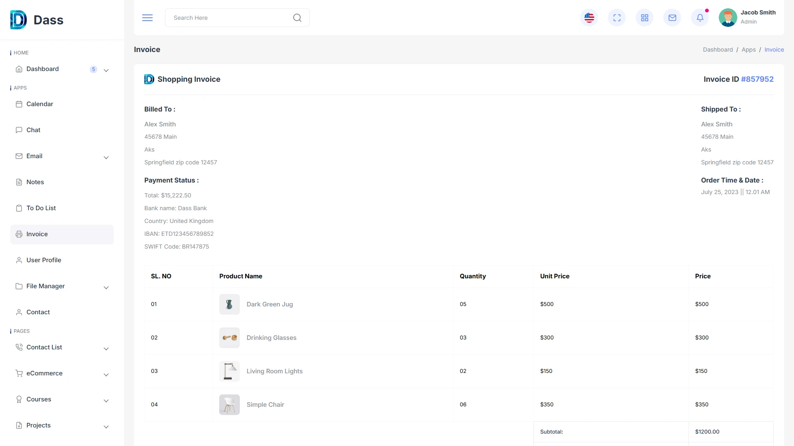Image resolution: width=794 pixels, height=446 pixels.
Task: Click the Chat bubble icon
Action: (x=19, y=130)
